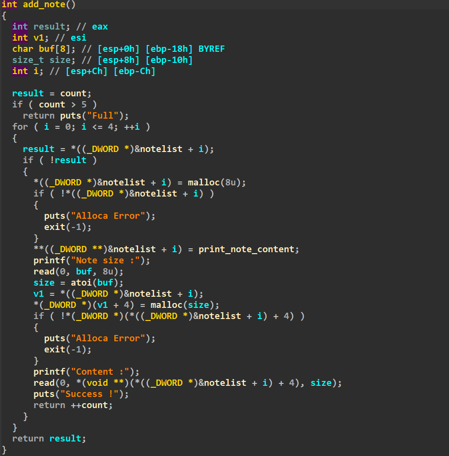
Task: Click 'i <= 4' in the loop condition
Action: pyautogui.click(x=97, y=127)
